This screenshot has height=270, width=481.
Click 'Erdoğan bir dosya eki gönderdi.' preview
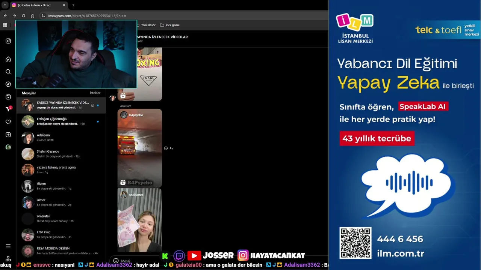point(57,124)
